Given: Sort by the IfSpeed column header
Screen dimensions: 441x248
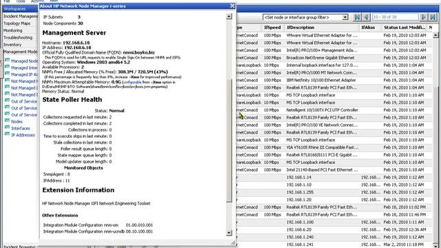Looking at the screenshot, I should [272, 28].
